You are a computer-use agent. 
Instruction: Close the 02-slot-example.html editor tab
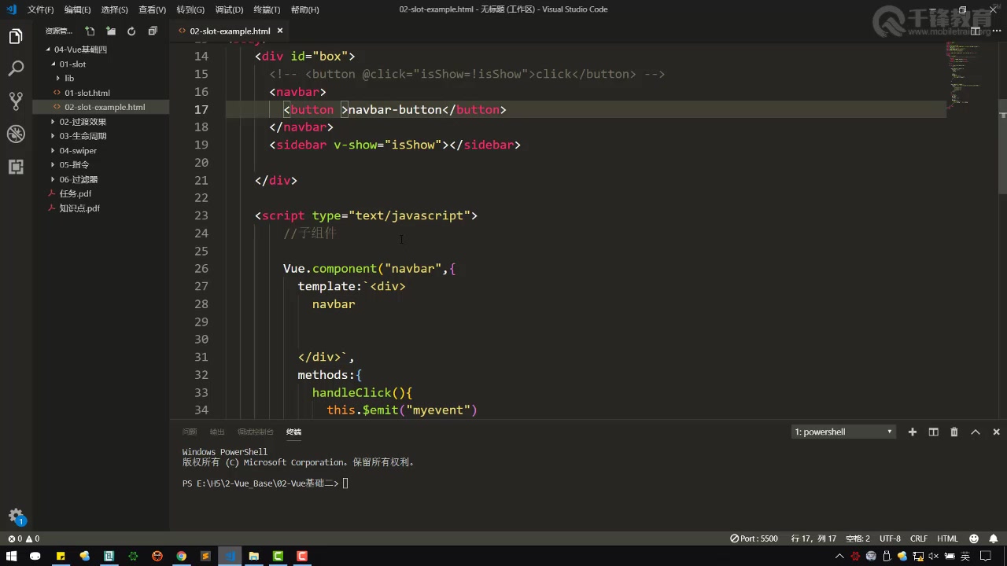coord(279,31)
